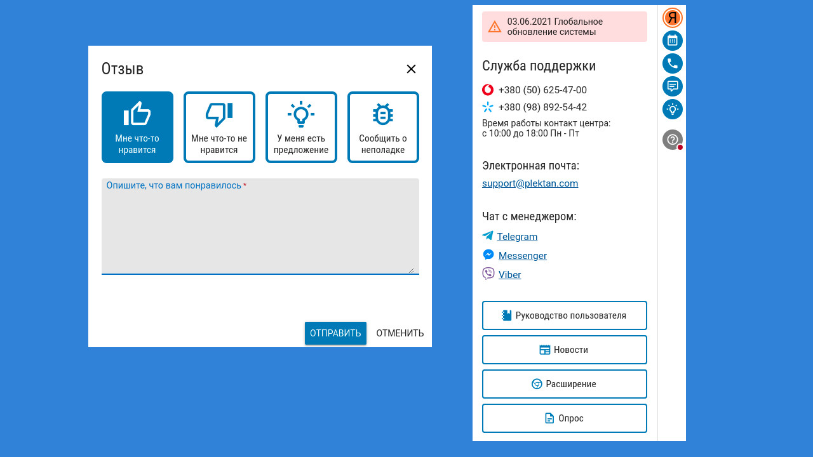The width and height of the screenshot is (813, 457).
Task: Click the Viber logo icon
Action: coord(488,274)
